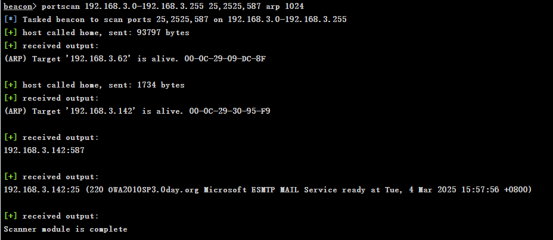Screen dimensions: 553x240
Task: Select the MAC address 00-0C-29-30-95-F9
Action: click(x=230, y=111)
